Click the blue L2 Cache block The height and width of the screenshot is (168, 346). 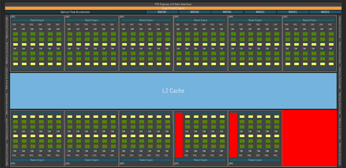173,91
